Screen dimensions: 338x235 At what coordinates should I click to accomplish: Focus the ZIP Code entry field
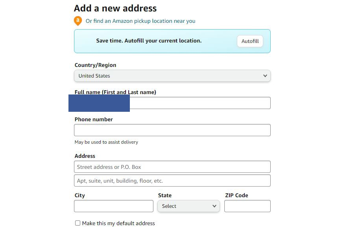247,206
